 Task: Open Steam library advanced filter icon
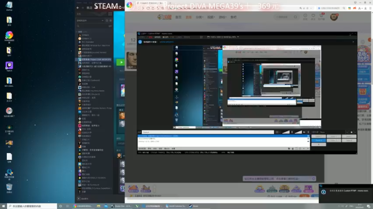click(x=110, y=26)
